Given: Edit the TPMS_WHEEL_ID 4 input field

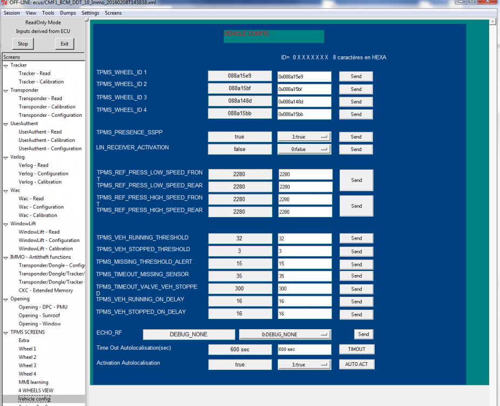Looking at the screenshot, I should pyautogui.click(x=304, y=114).
